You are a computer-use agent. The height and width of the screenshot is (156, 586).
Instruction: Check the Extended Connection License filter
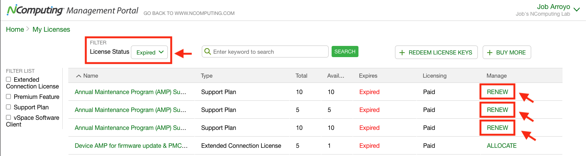(8, 79)
